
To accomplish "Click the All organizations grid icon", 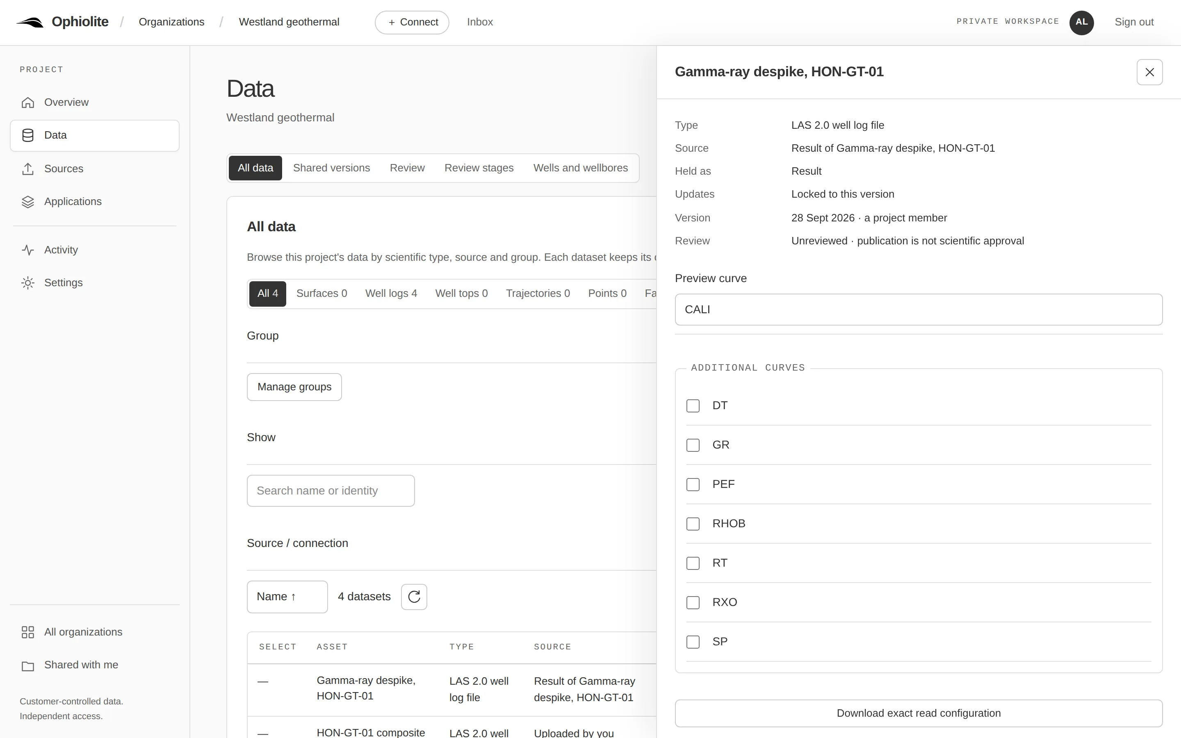I will (x=28, y=632).
